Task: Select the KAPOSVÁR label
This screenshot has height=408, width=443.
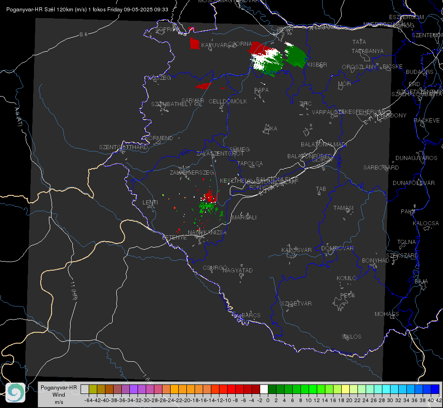Action: (x=296, y=250)
